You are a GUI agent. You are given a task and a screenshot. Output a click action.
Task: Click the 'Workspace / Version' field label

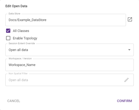pyautogui.click(x=20, y=58)
